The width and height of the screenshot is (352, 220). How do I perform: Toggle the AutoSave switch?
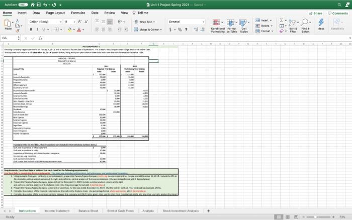tap(23, 5)
